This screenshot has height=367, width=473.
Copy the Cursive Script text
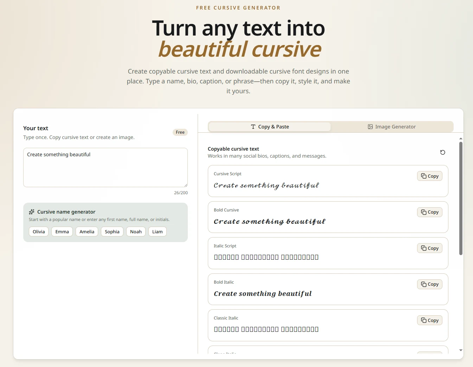[430, 176]
